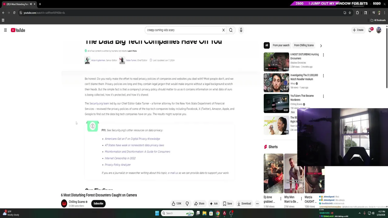Open options for Hunting Encounters video
388x218 pixels.
click(x=323, y=55)
